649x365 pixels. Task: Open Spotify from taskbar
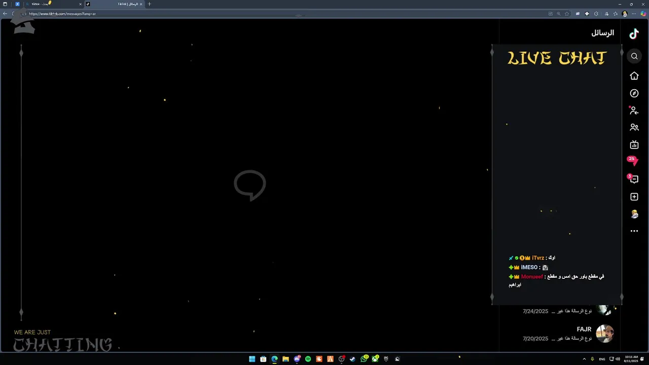click(308, 359)
